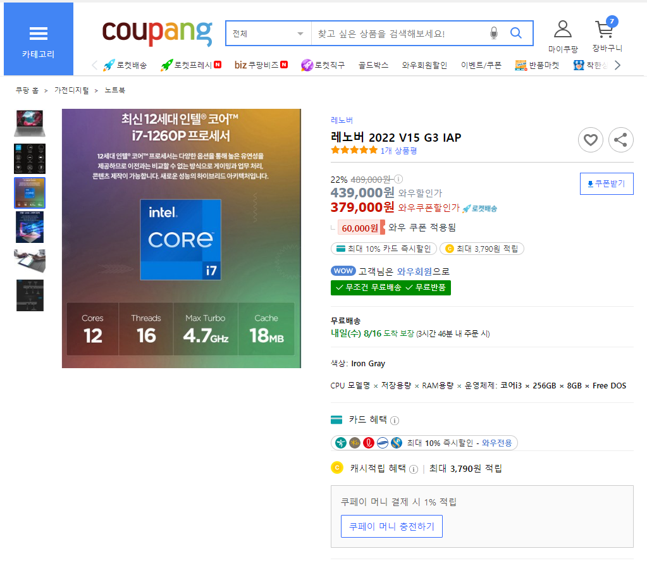Click the 60,000원 coupon applied tag
This screenshot has width=647, height=563.
pyautogui.click(x=361, y=228)
